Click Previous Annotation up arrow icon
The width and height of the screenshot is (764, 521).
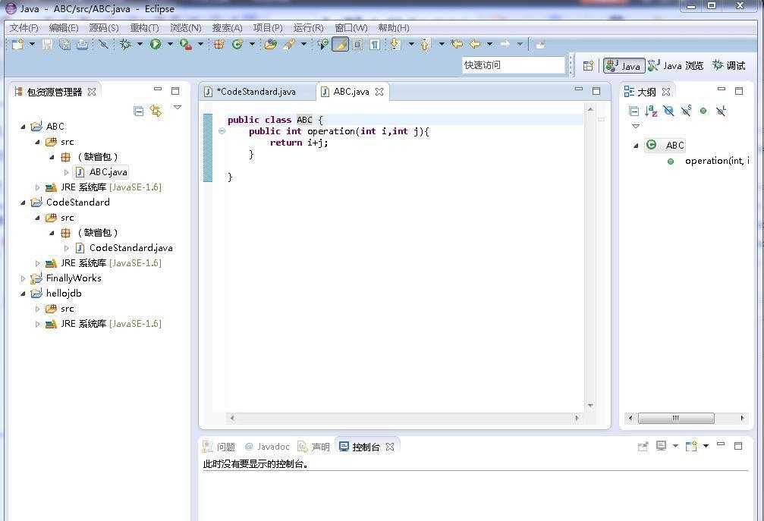coord(426,44)
